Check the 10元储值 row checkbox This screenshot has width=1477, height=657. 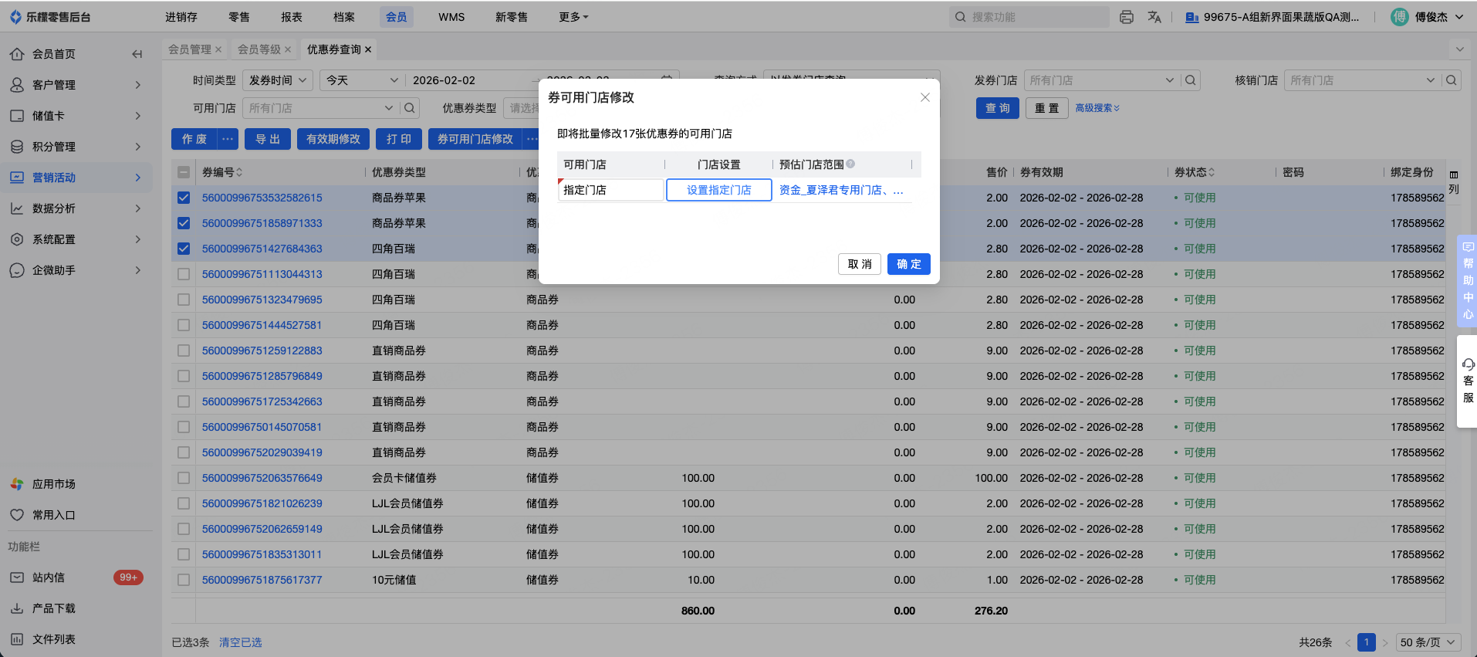(184, 580)
